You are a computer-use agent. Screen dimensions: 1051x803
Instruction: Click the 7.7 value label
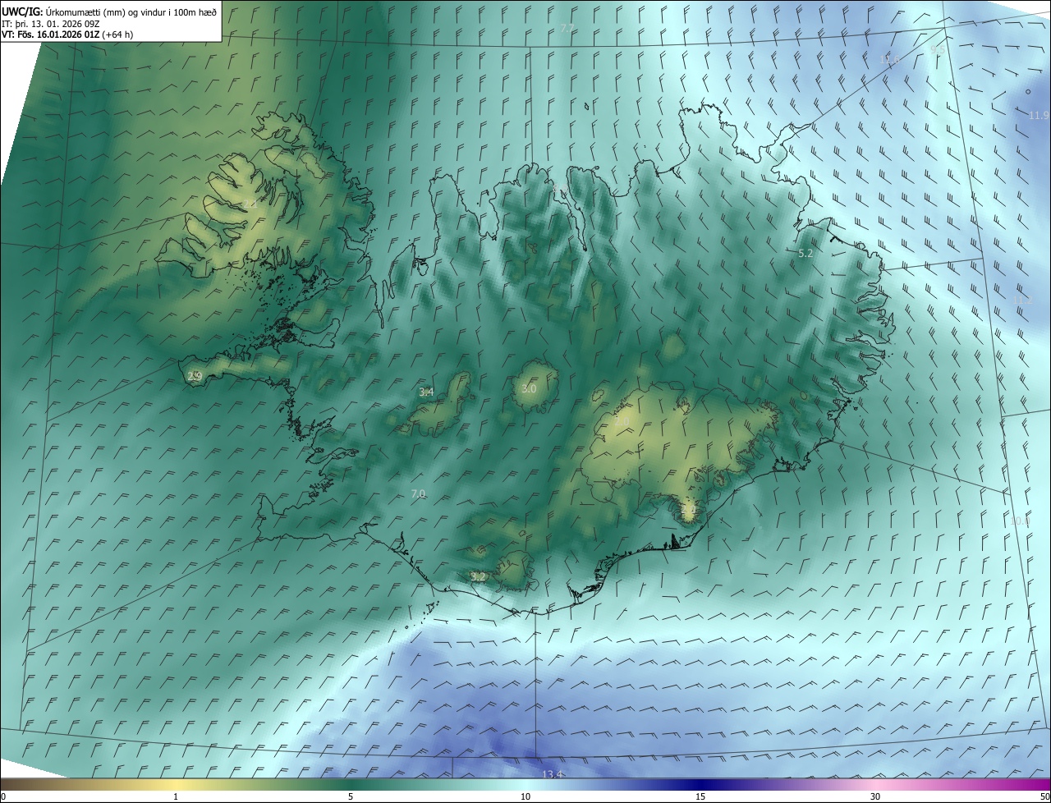click(x=567, y=29)
